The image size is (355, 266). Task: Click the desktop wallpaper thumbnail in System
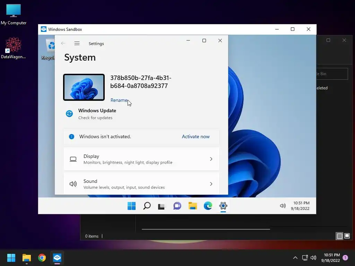[84, 87]
